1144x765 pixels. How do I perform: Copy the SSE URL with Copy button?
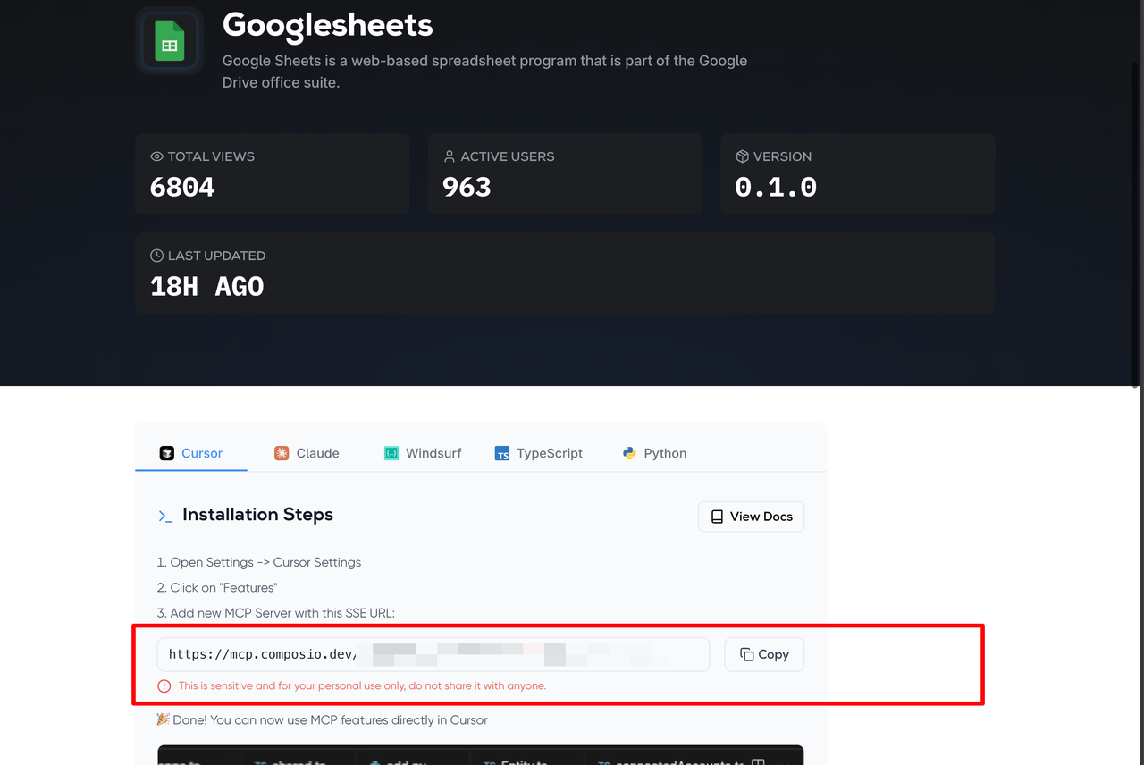(764, 654)
